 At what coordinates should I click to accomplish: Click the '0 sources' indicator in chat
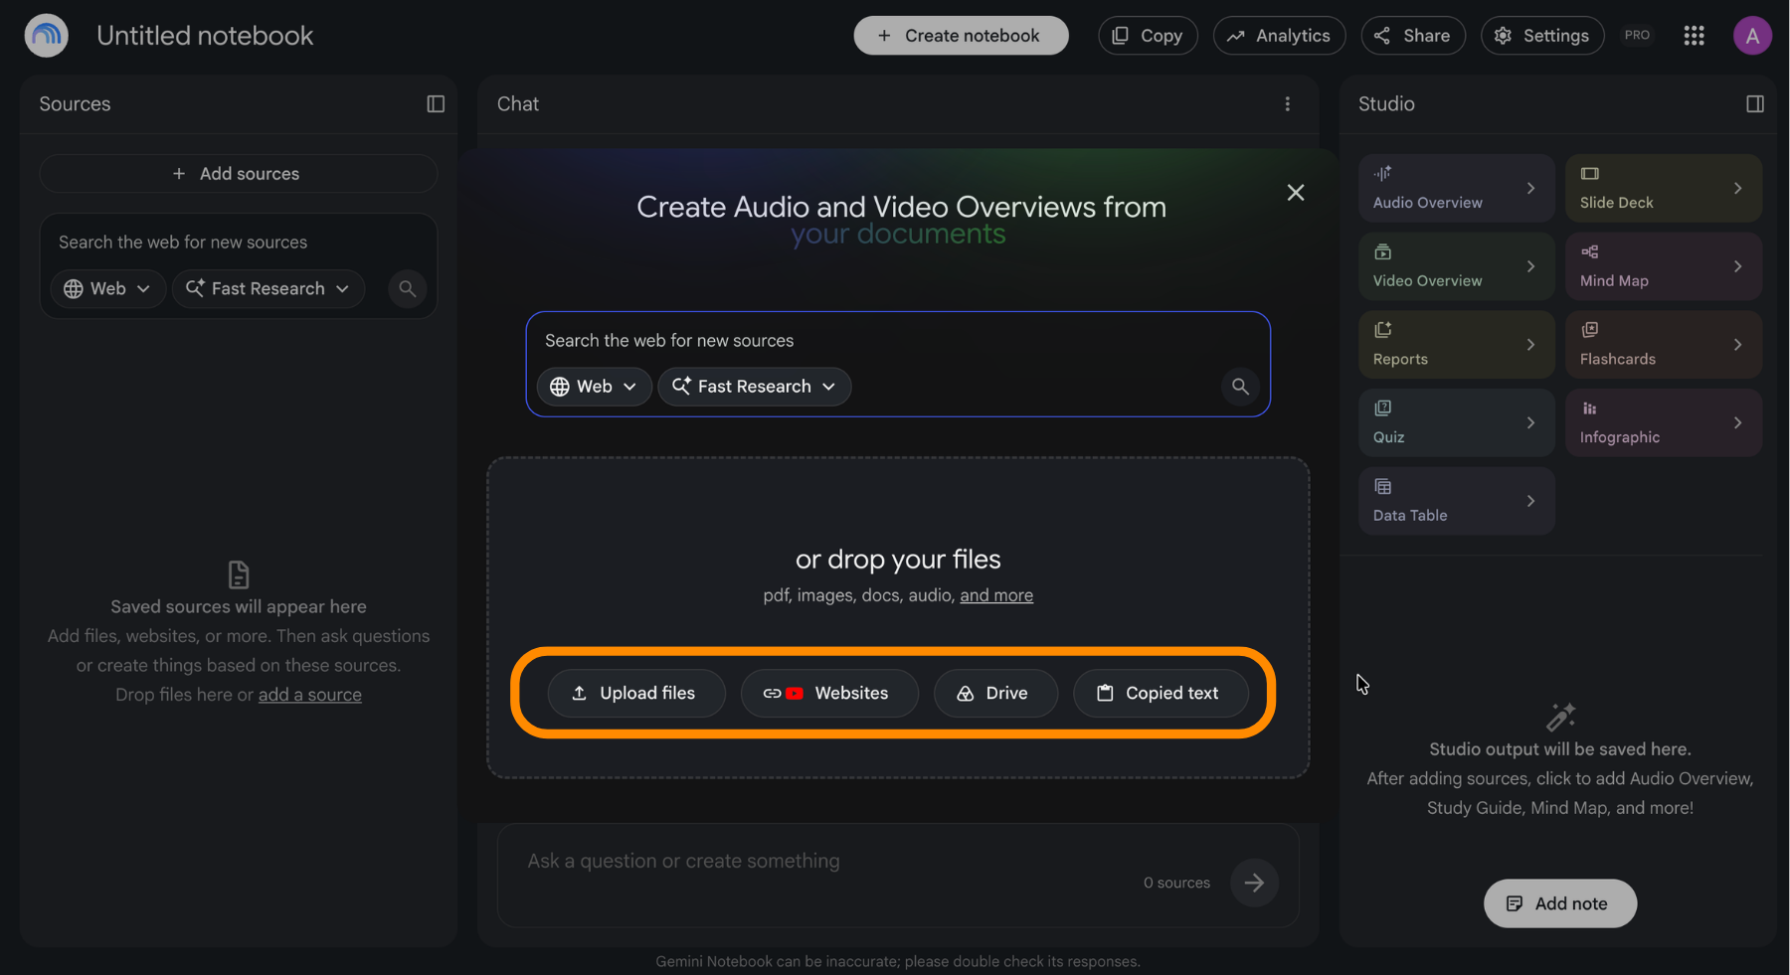tap(1176, 883)
